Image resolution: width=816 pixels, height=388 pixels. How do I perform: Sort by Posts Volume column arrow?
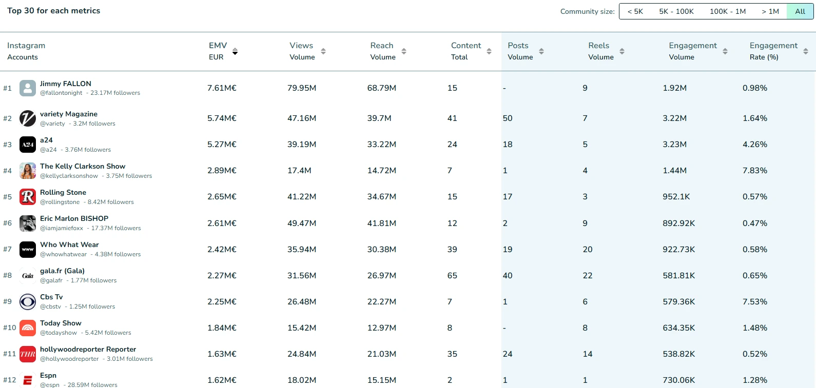tap(541, 51)
